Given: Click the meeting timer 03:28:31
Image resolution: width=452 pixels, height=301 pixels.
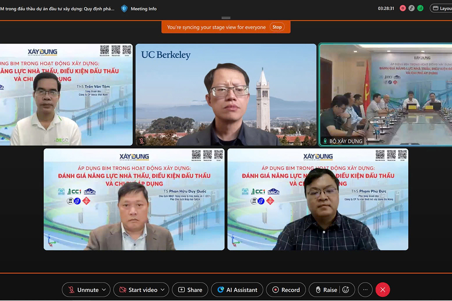Looking at the screenshot, I should (386, 8).
